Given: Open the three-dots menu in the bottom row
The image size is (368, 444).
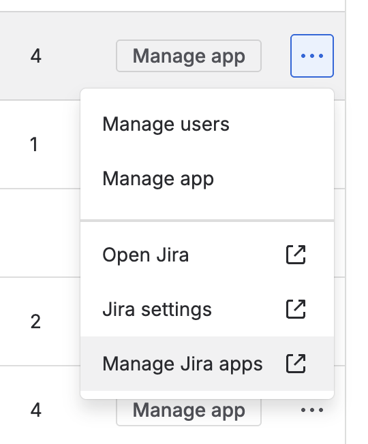Looking at the screenshot, I should tap(312, 410).
